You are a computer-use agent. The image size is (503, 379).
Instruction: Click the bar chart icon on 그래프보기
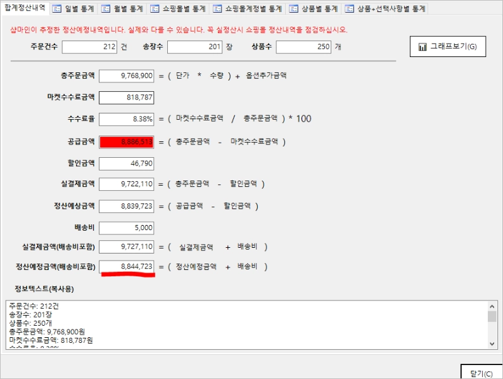click(x=423, y=47)
